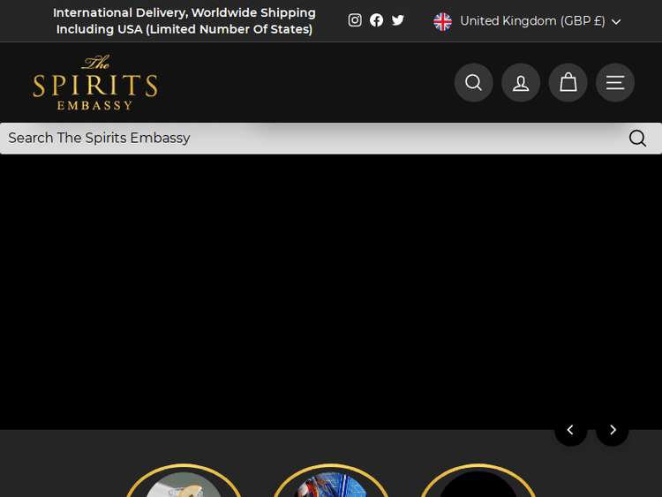
Task: Open the Instagram social link
Action: (x=355, y=20)
